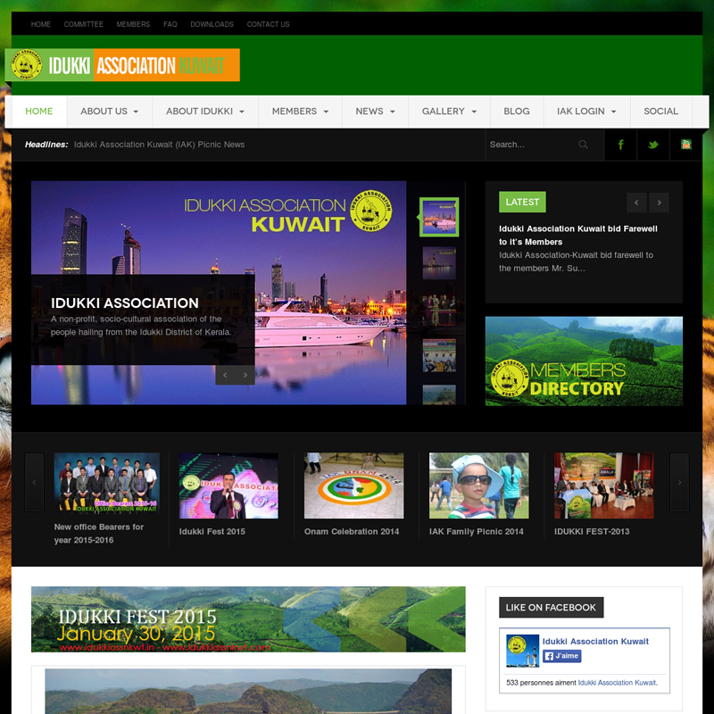This screenshot has height=714, width=714.
Task: Click the Like on Facebook heading
Action: 551,608
